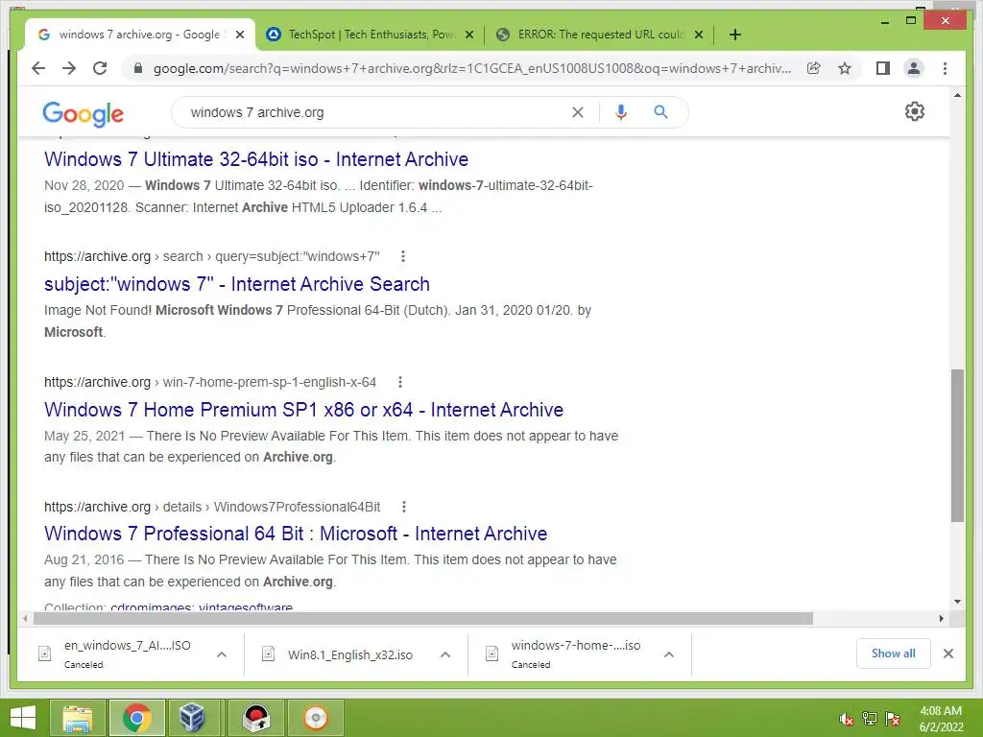Image resolution: width=983 pixels, height=737 pixels.
Task: Open new Chrome tab
Action: pyautogui.click(x=734, y=35)
